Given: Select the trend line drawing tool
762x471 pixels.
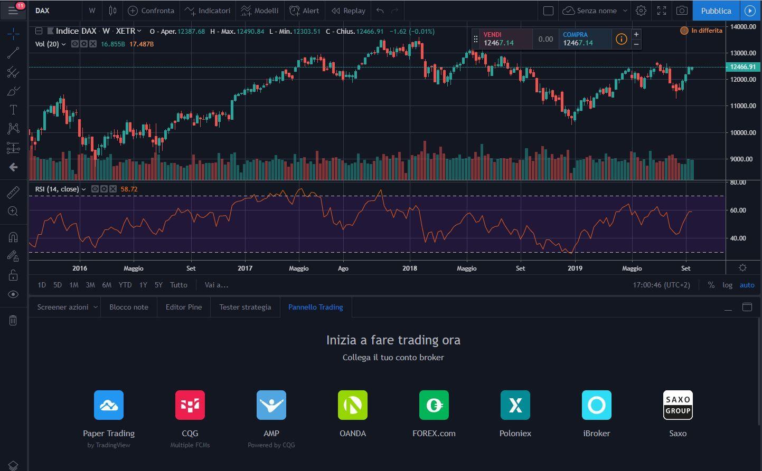Looking at the screenshot, I should click(x=13, y=53).
